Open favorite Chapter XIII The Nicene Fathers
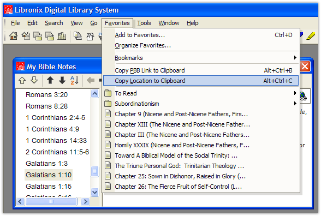321x216 pixels. click(x=201, y=124)
